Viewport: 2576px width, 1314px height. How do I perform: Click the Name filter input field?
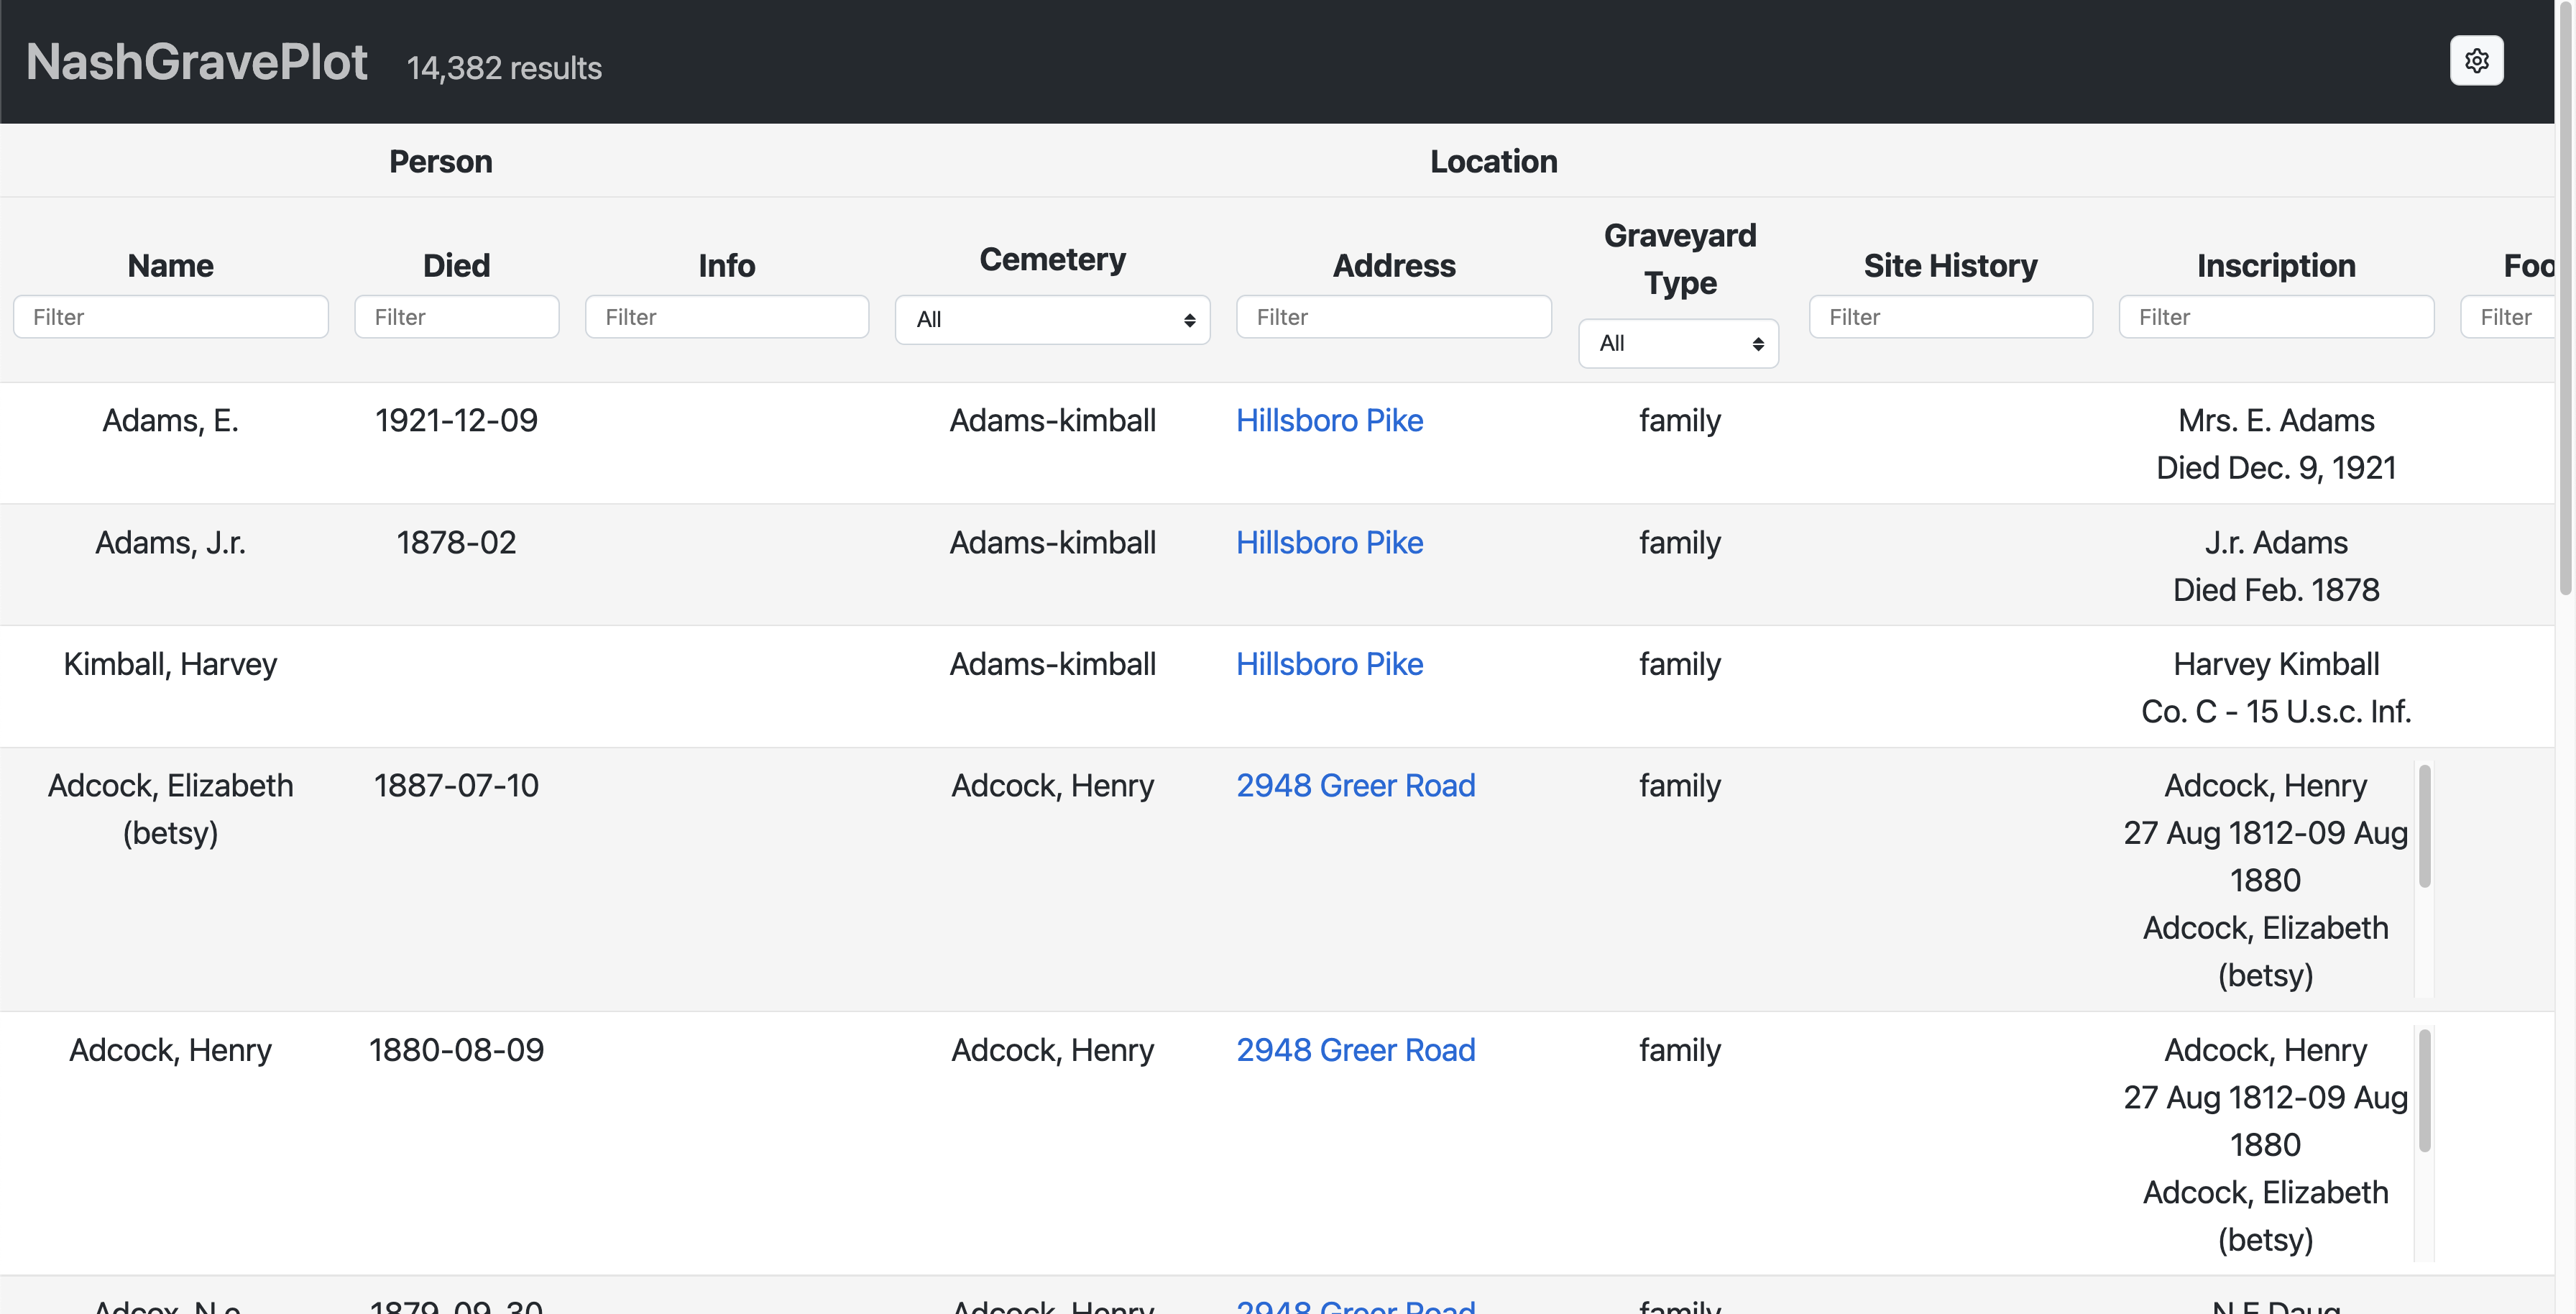pyautogui.click(x=170, y=317)
